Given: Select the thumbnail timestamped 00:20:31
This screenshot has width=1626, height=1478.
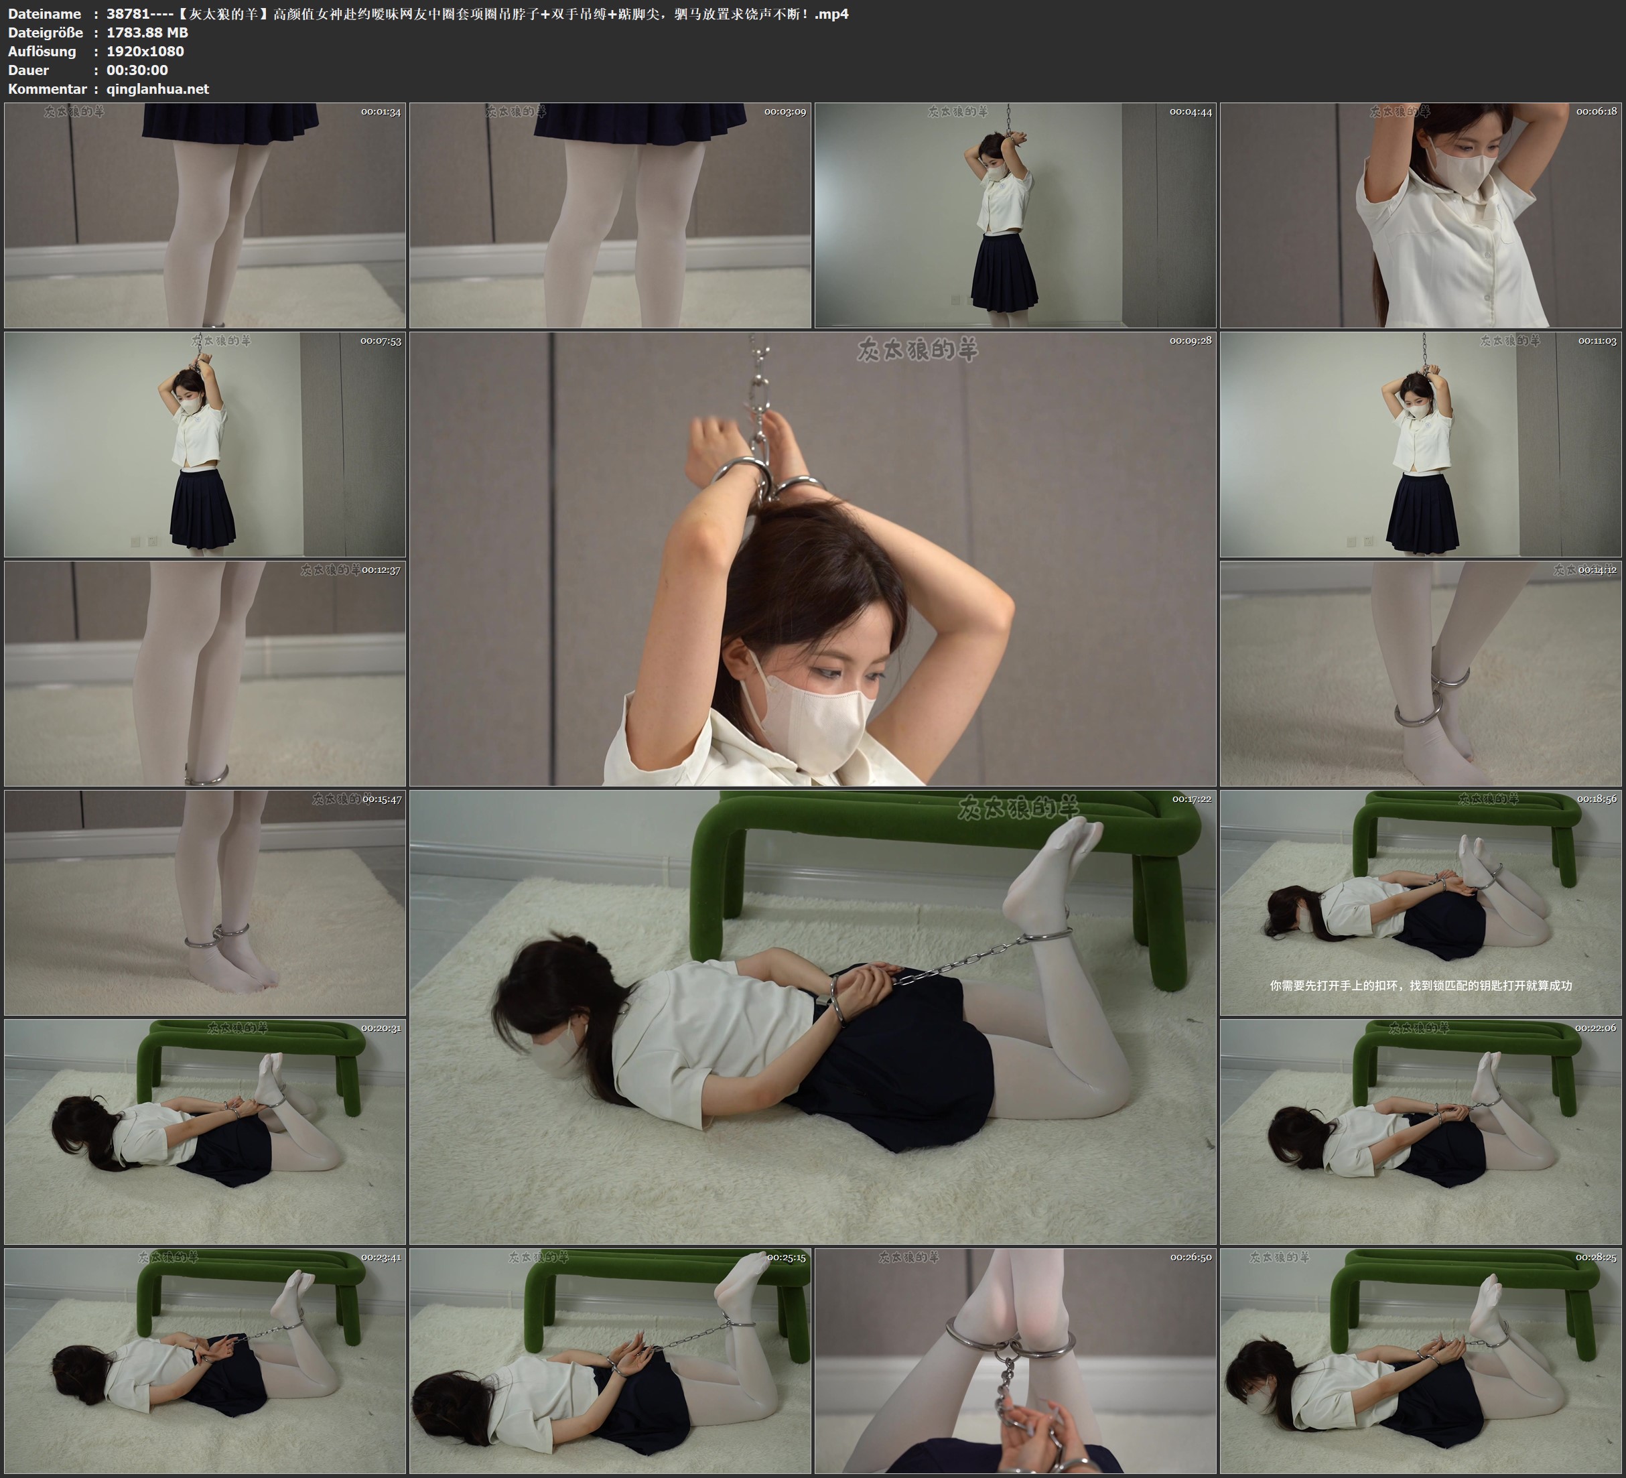Looking at the screenshot, I should point(205,1132).
